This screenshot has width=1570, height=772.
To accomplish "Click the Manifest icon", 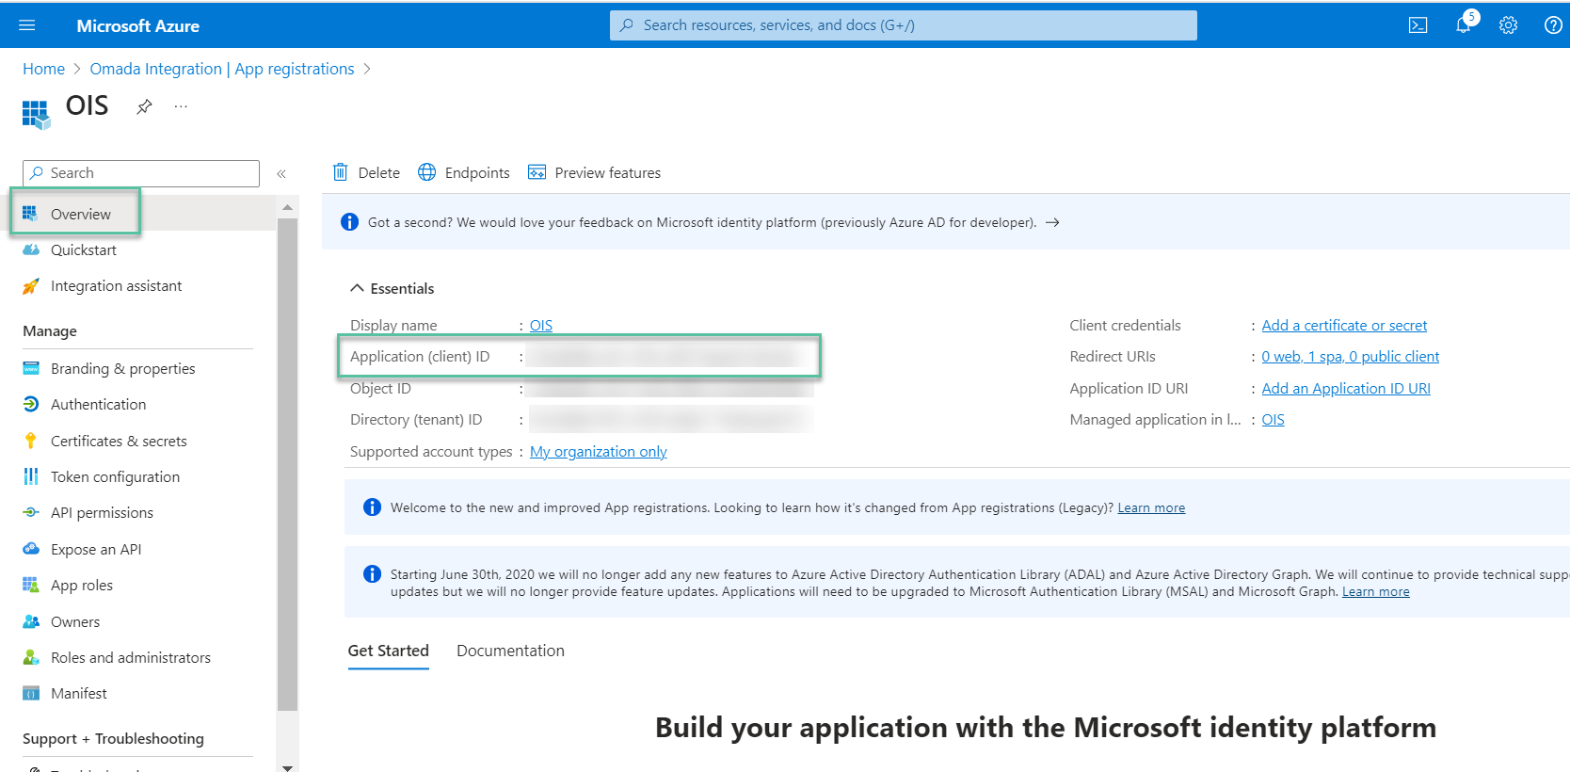I will (31, 694).
